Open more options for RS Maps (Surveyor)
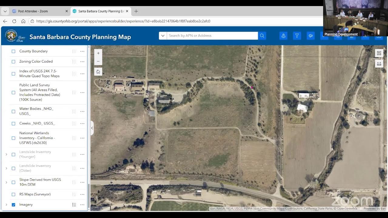The image size is (388, 218). click(82, 194)
